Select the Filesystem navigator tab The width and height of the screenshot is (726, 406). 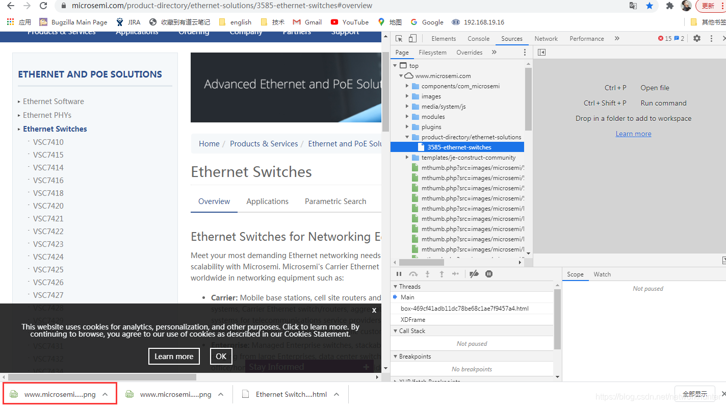pyautogui.click(x=432, y=53)
